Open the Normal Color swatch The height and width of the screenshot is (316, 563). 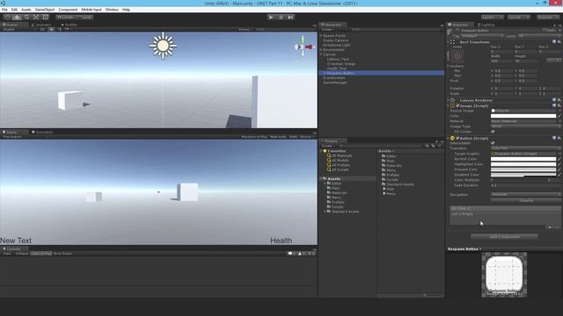tap(523, 159)
